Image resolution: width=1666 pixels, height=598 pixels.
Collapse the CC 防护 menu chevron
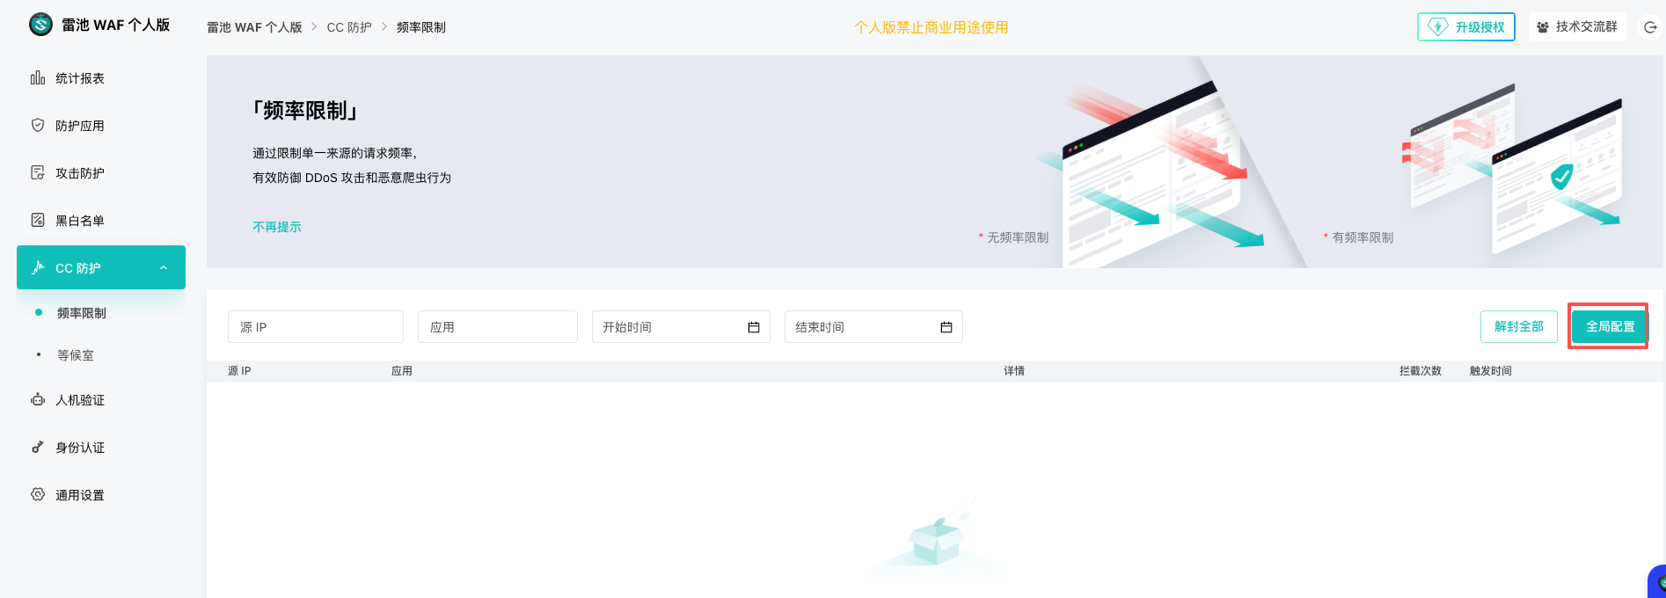click(x=164, y=268)
